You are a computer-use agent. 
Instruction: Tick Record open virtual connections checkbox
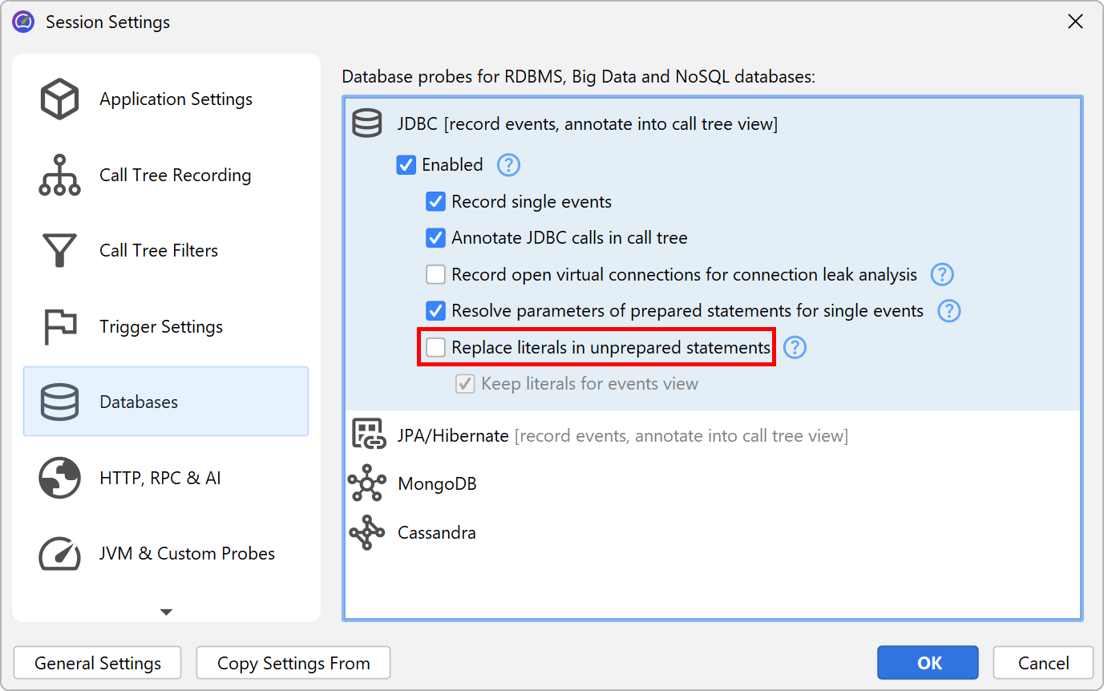tap(435, 275)
